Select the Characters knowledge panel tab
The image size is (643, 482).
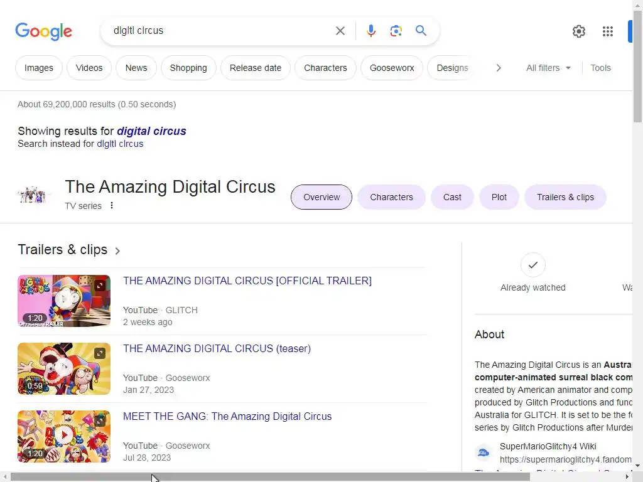[391, 197]
